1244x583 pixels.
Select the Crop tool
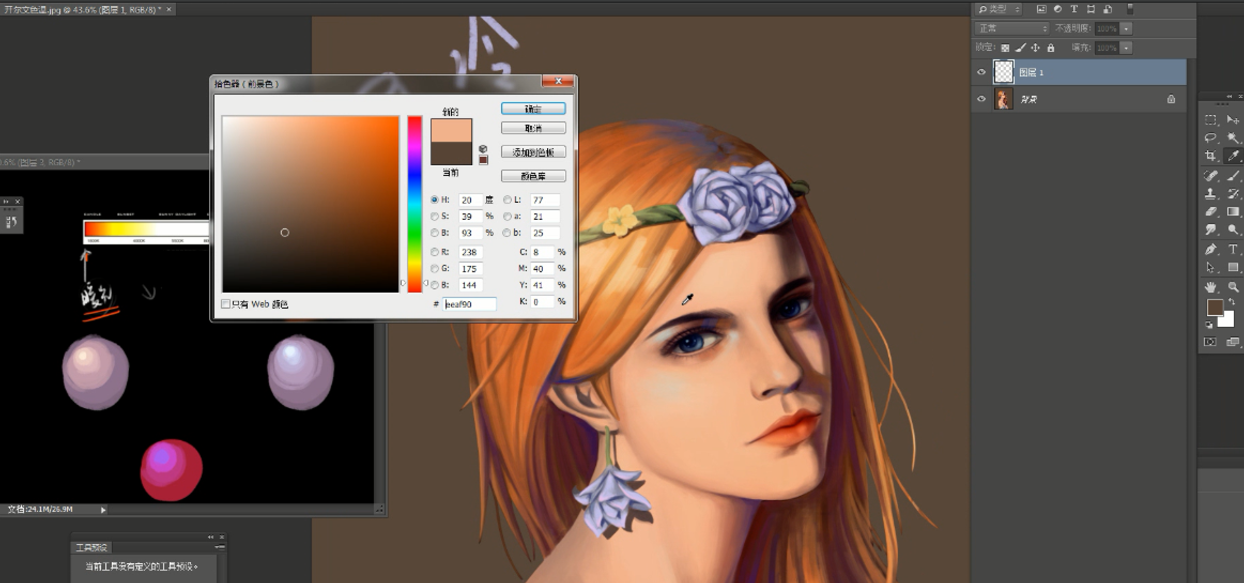[1210, 156]
